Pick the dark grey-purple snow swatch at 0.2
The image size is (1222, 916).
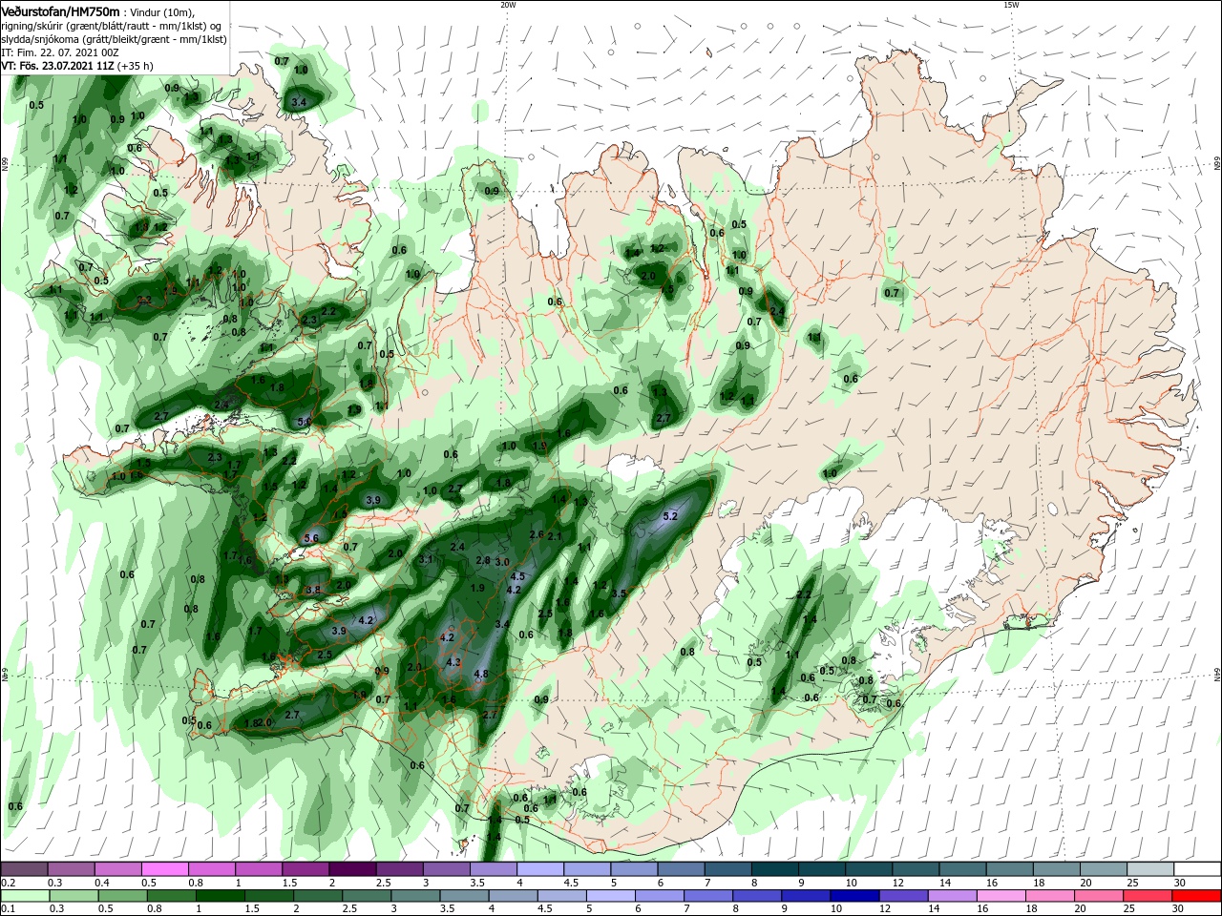24,869
